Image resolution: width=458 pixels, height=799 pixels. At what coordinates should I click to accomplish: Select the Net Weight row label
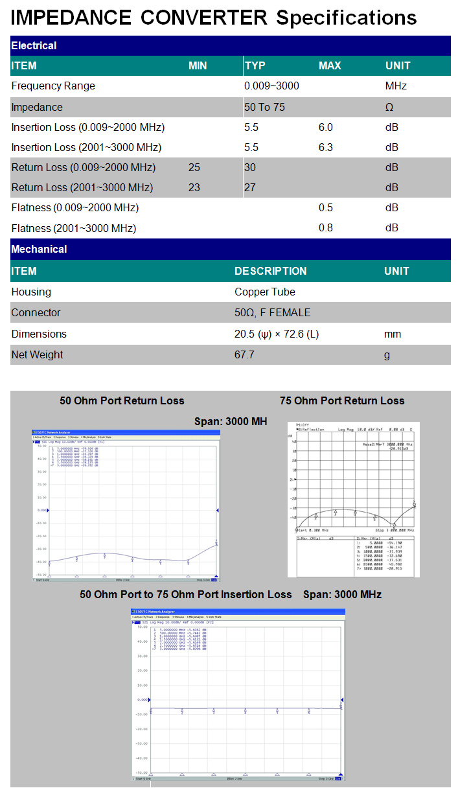[37, 354]
